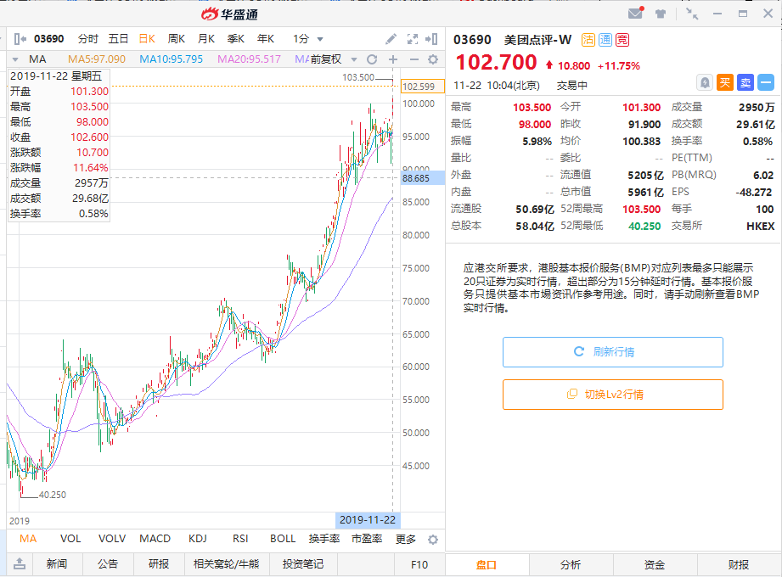Collapse the MA indicator row triangle
This screenshot has height=577, width=782.
(x=15, y=59)
